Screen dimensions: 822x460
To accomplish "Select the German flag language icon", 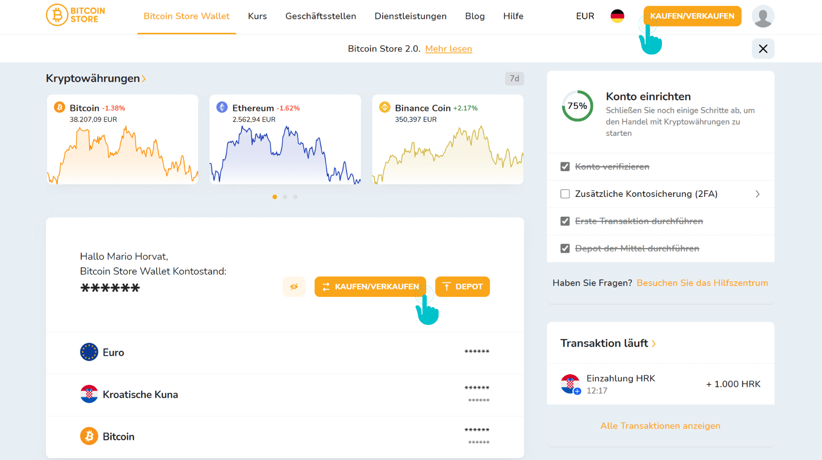I will pyautogui.click(x=617, y=16).
